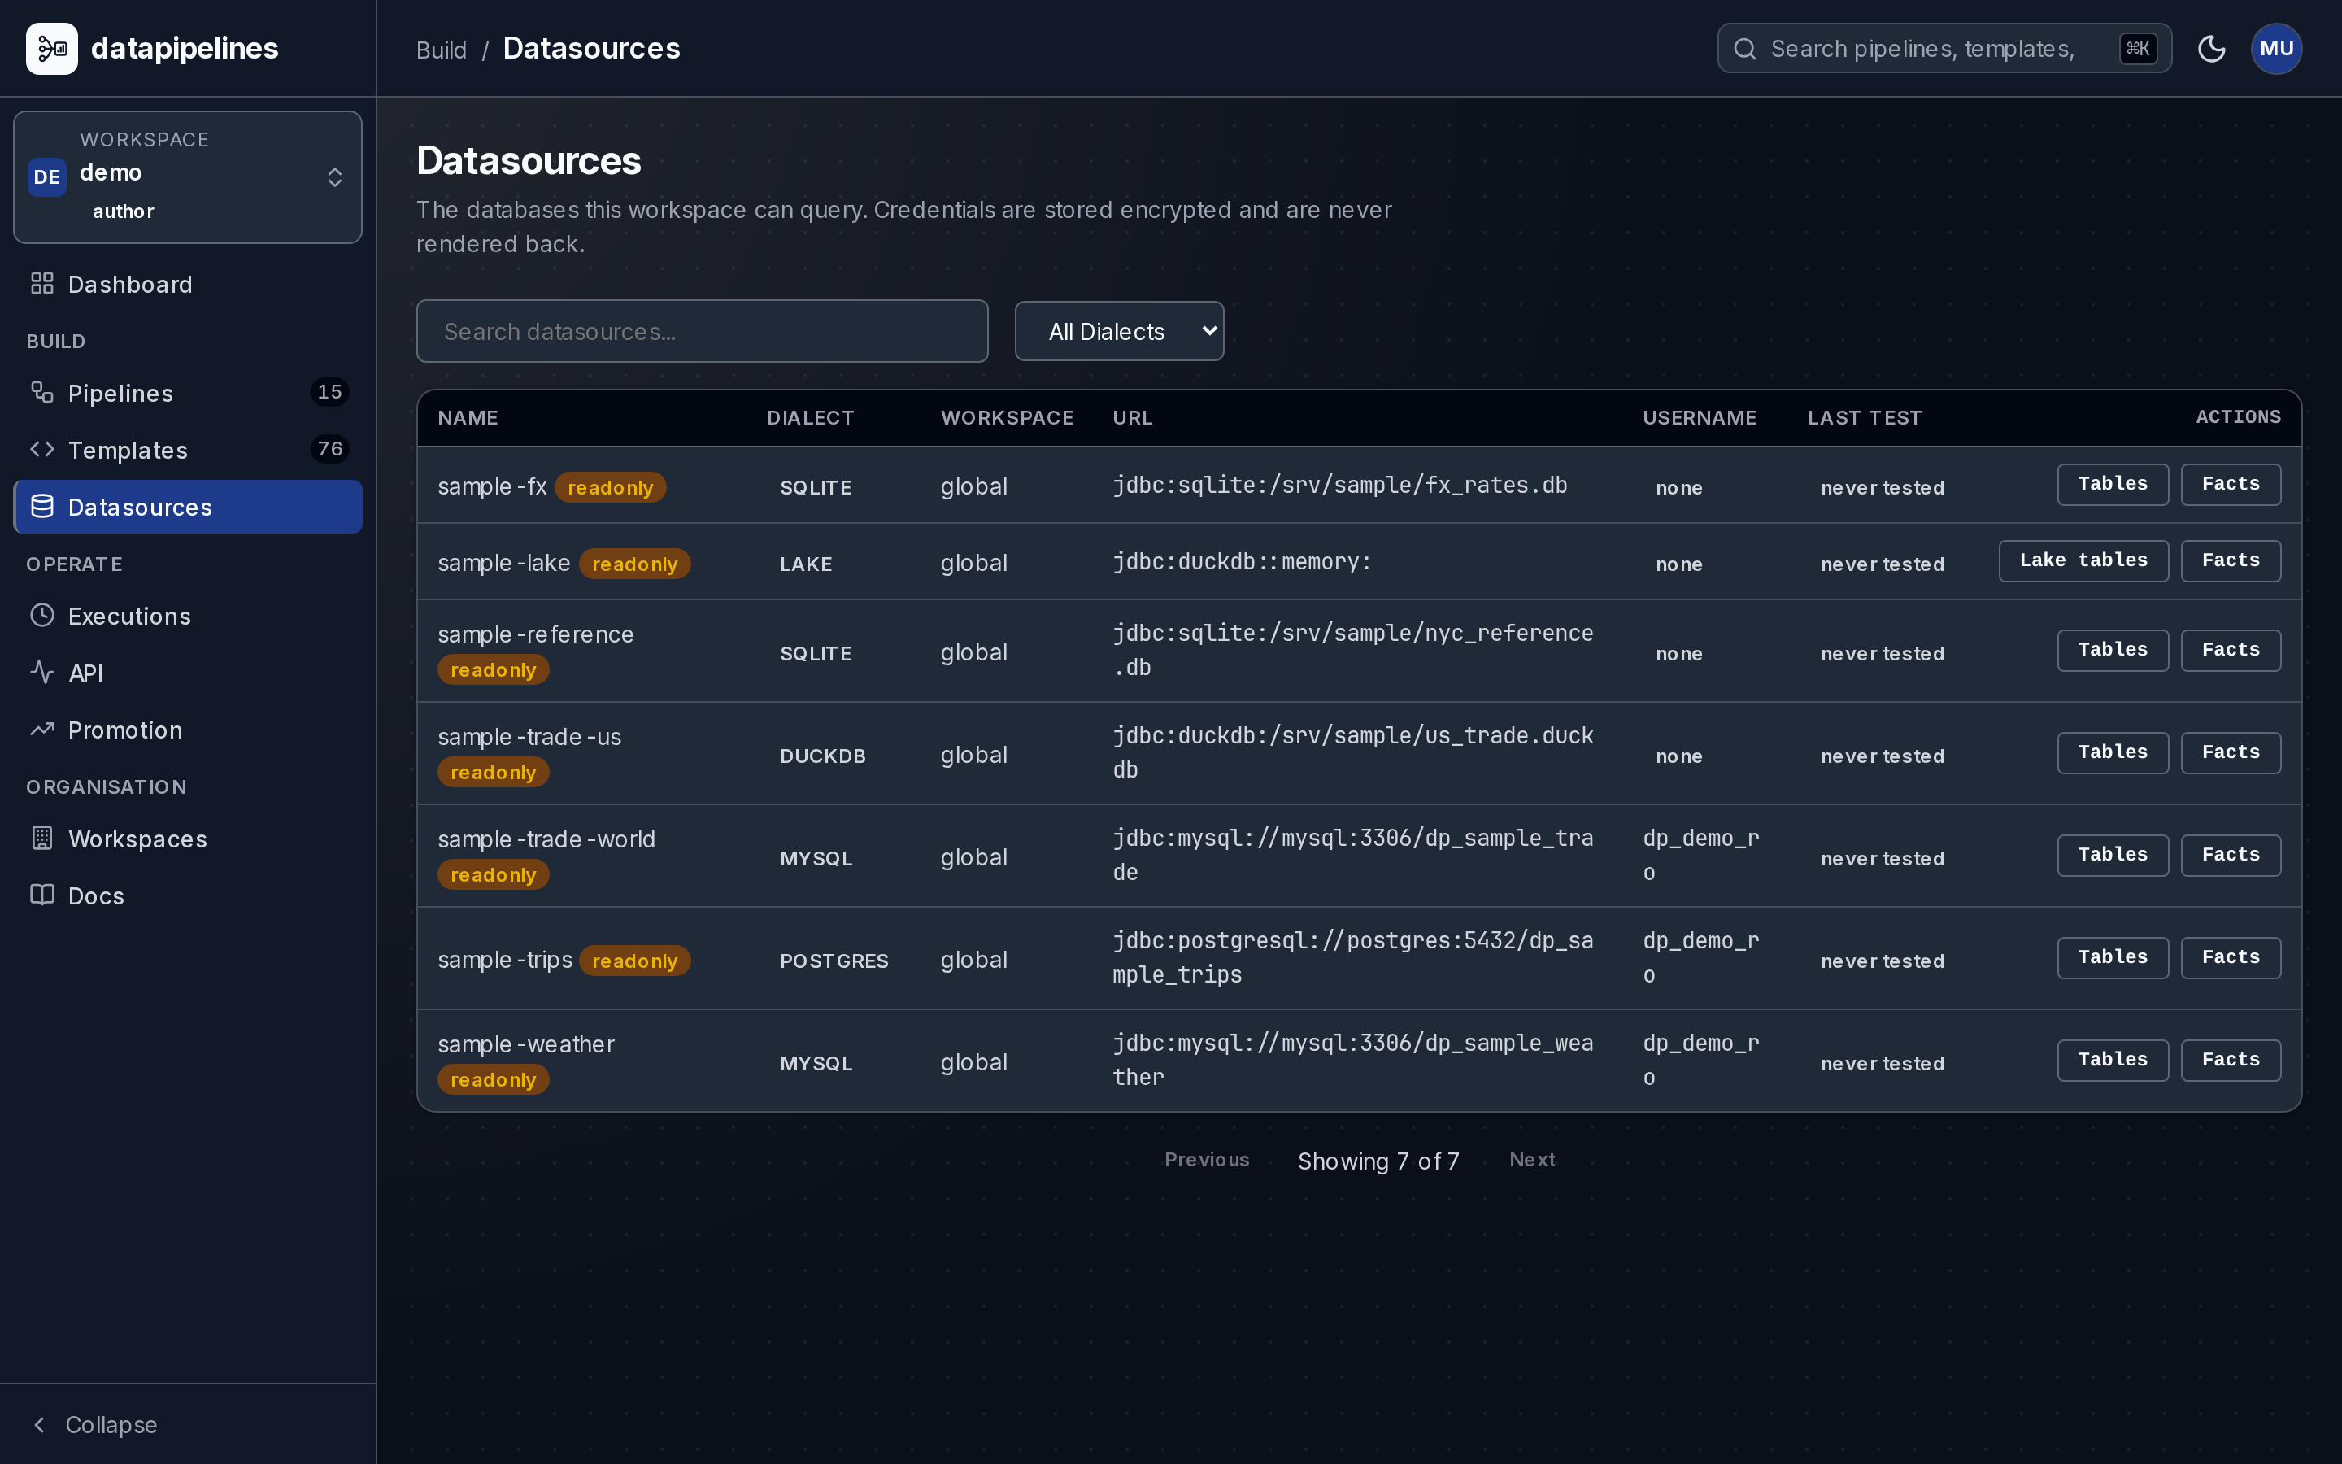
Task: Click the search magnifier icon in header
Action: 1745,49
